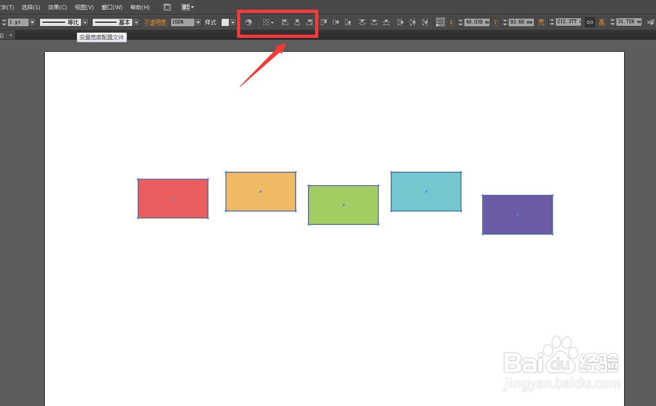656x406 pixels.
Task: Click horizontal align right icon
Action: pos(309,22)
